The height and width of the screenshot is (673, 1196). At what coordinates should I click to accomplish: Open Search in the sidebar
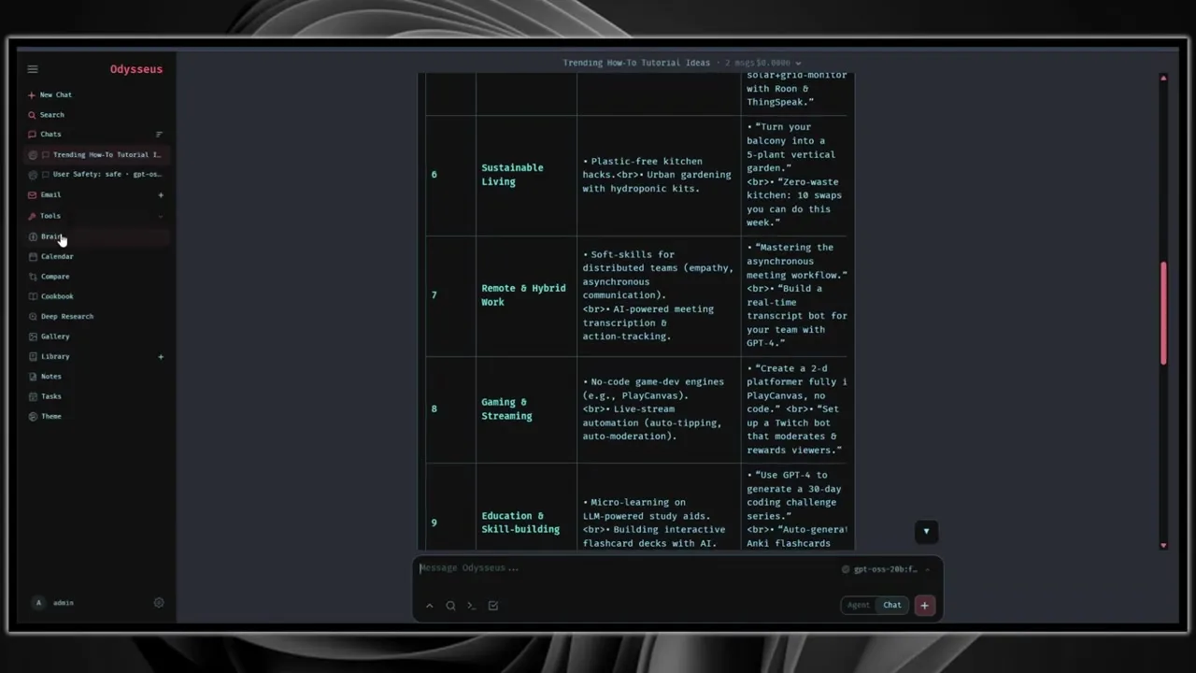pyautogui.click(x=51, y=115)
